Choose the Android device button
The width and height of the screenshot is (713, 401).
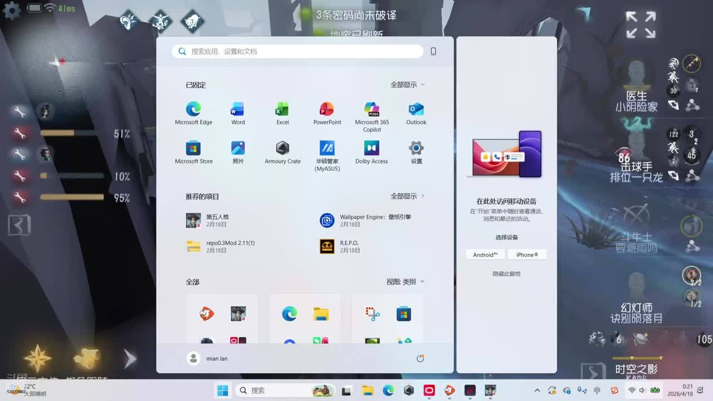pos(485,255)
